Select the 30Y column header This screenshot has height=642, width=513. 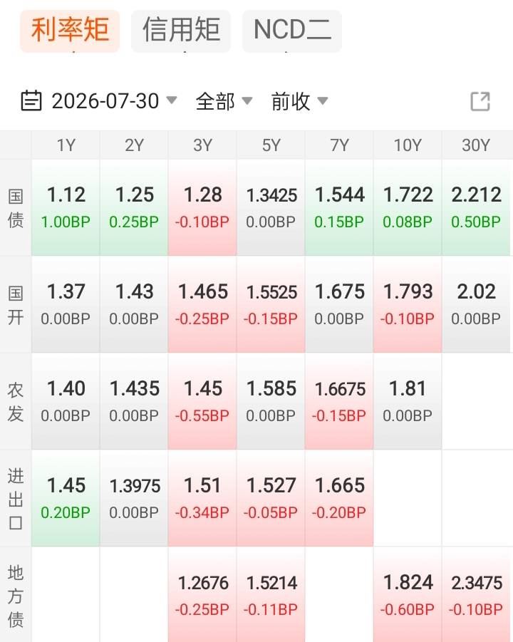click(477, 145)
